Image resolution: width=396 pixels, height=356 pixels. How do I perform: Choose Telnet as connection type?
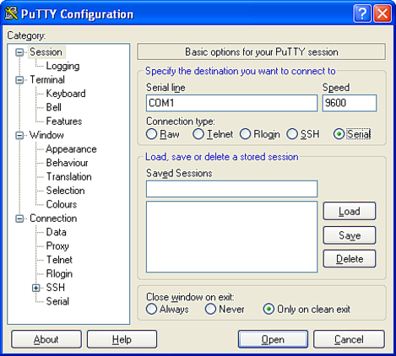(x=198, y=134)
